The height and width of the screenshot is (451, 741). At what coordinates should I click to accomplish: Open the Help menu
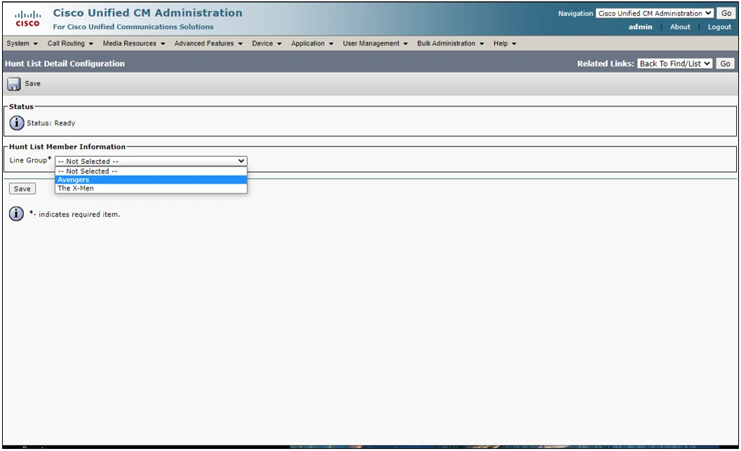coord(505,43)
